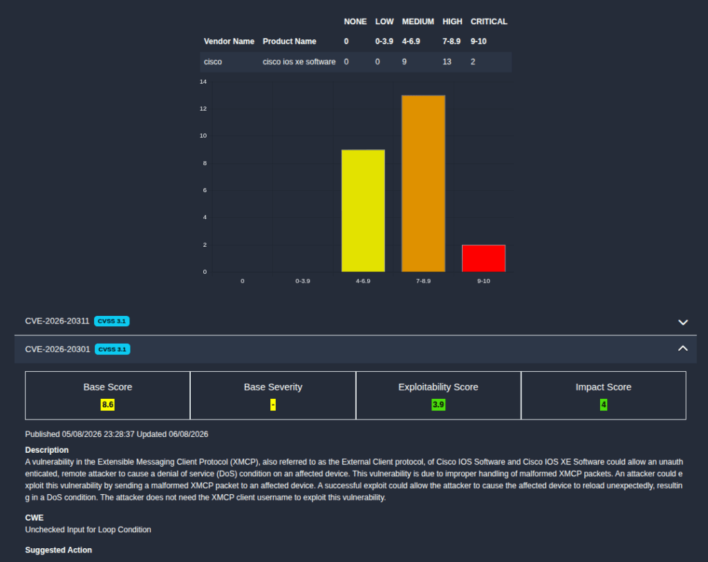Expand the CVE-2026-20311 accordion chevron
The height and width of the screenshot is (562, 708).
click(682, 322)
